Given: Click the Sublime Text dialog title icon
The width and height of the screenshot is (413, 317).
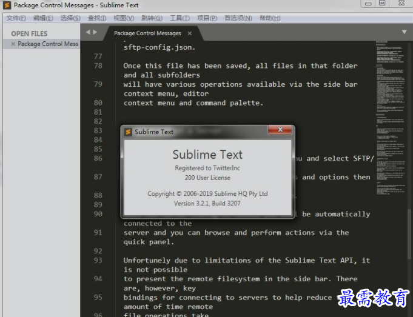Looking at the screenshot, I should (129, 132).
